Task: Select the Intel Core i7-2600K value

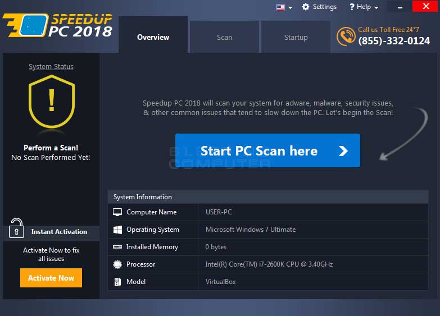Action: 269,264
